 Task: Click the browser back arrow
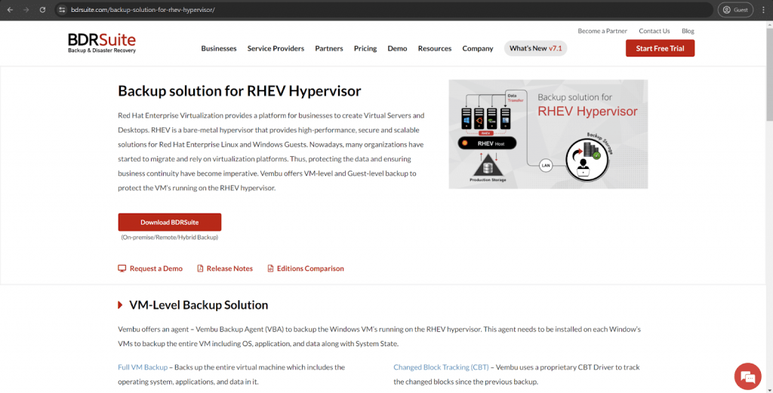10,10
